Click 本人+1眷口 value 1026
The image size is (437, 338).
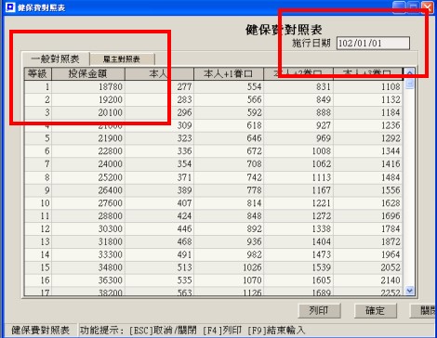tap(229, 267)
